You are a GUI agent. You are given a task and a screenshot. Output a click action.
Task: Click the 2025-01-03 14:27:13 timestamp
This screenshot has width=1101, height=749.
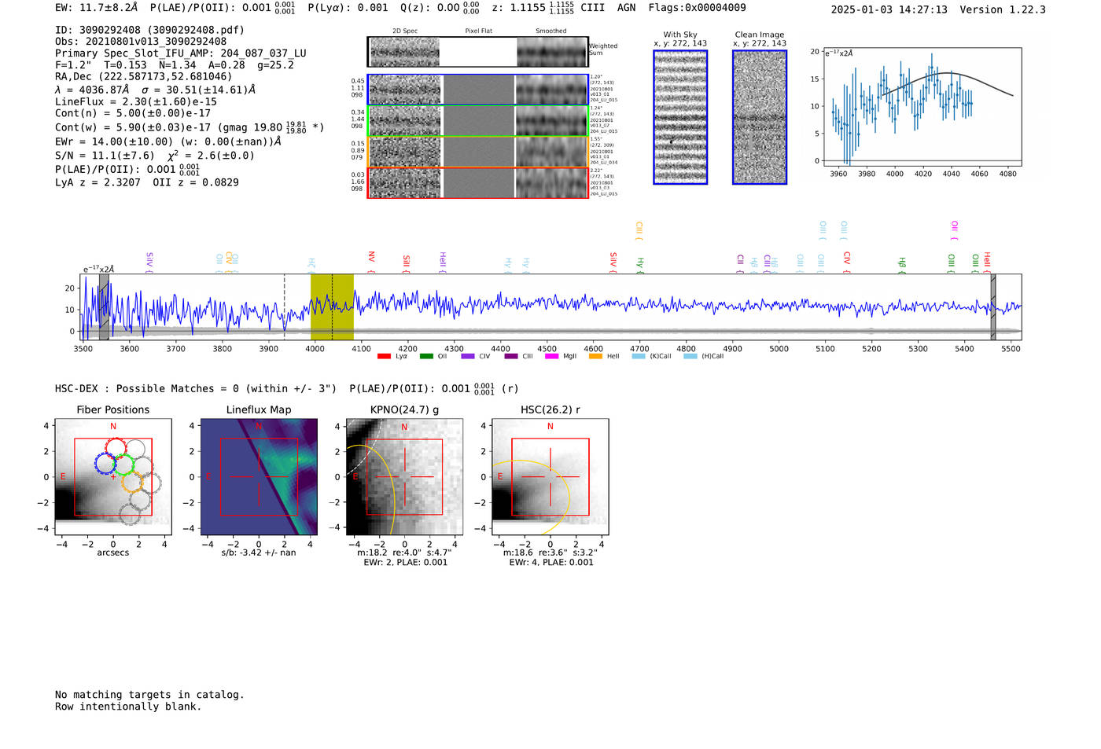[x=889, y=9]
